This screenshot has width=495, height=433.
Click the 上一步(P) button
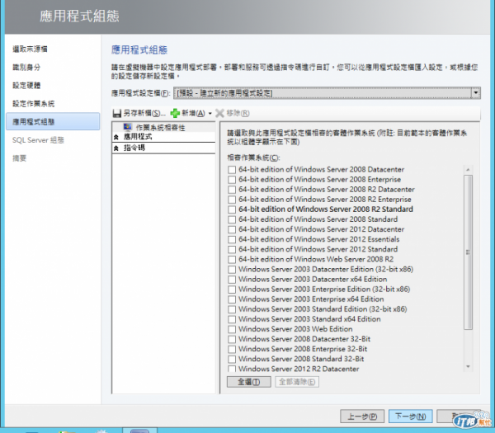pos(362,417)
